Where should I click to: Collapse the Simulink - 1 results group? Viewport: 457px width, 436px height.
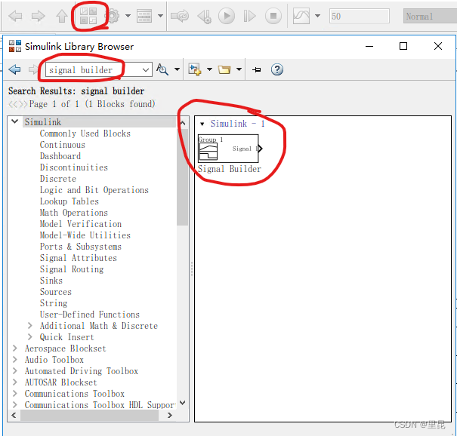pyautogui.click(x=202, y=124)
